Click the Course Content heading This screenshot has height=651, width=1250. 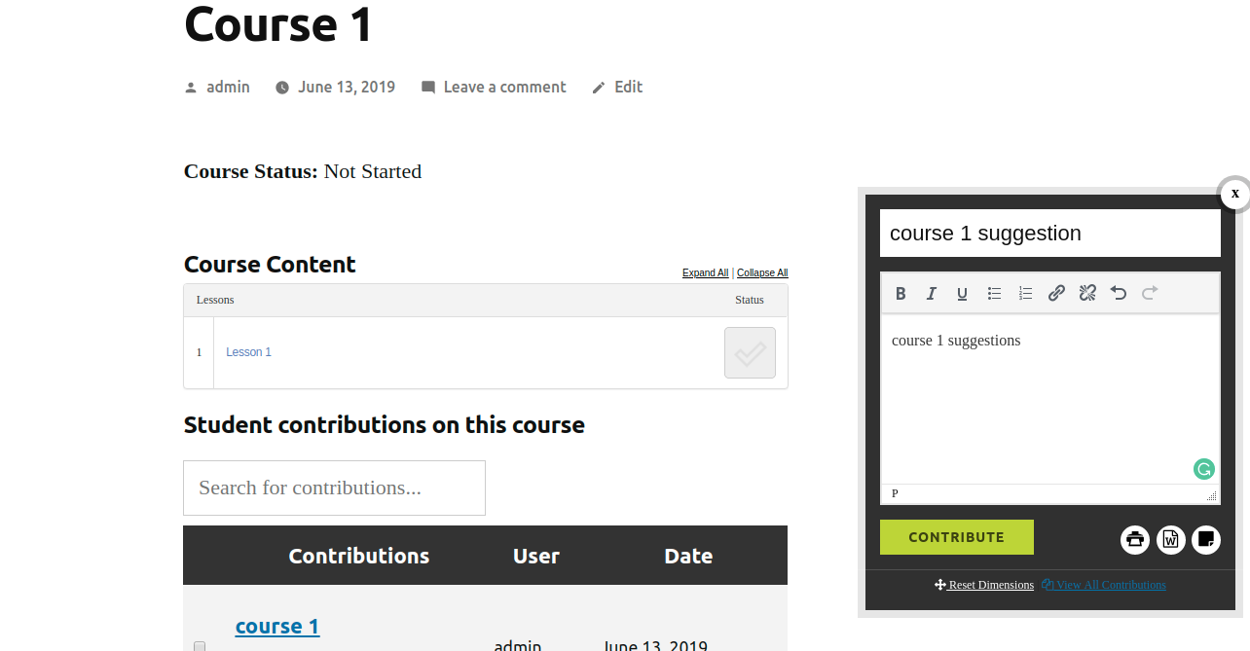pyautogui.click(x=270, y=264)
